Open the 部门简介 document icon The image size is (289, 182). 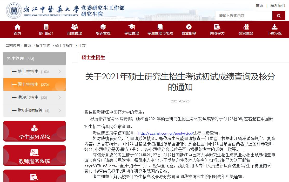[x=46, y=27]
